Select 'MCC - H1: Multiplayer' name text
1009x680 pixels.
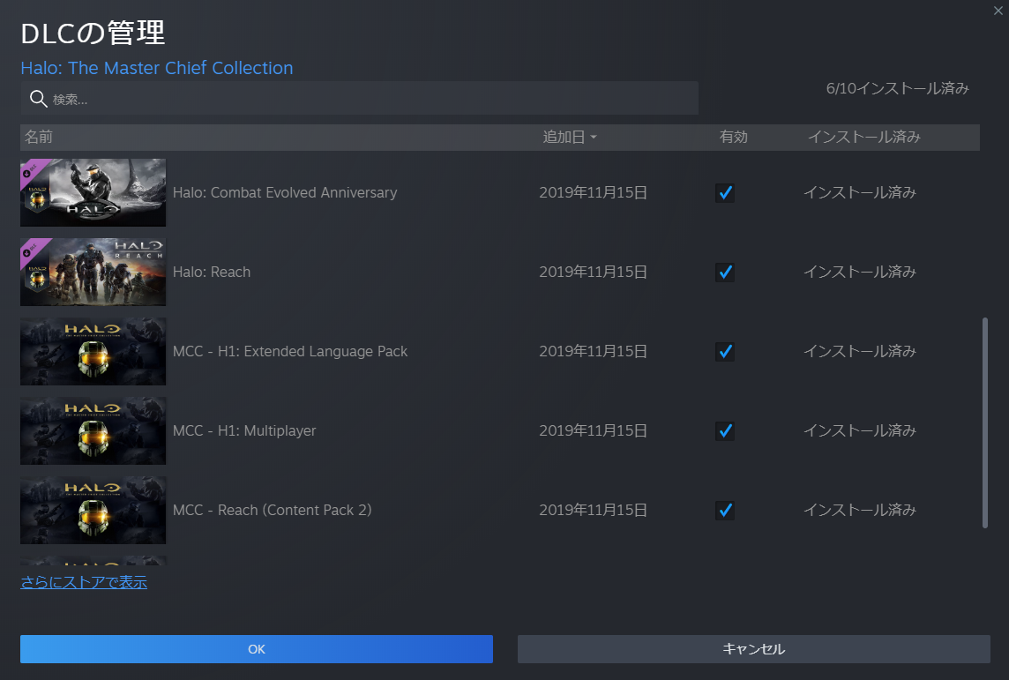point(244,430)
